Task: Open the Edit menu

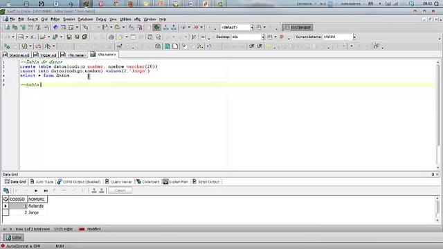Action: pos(21,19)
